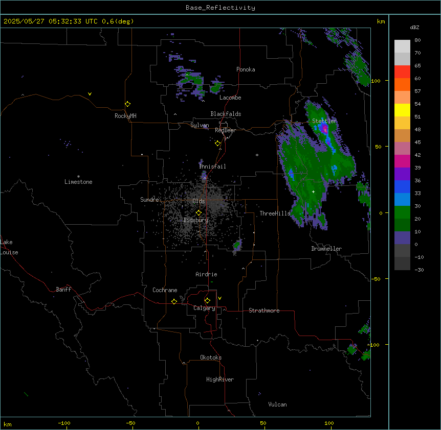
Task: Click the Airdrie city label
Action: 207,274
